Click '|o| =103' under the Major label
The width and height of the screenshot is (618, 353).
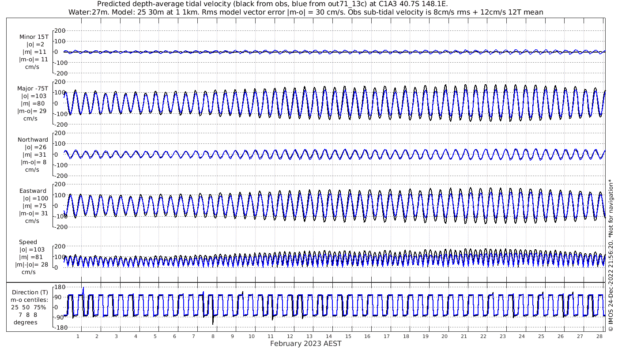[34, 96]
